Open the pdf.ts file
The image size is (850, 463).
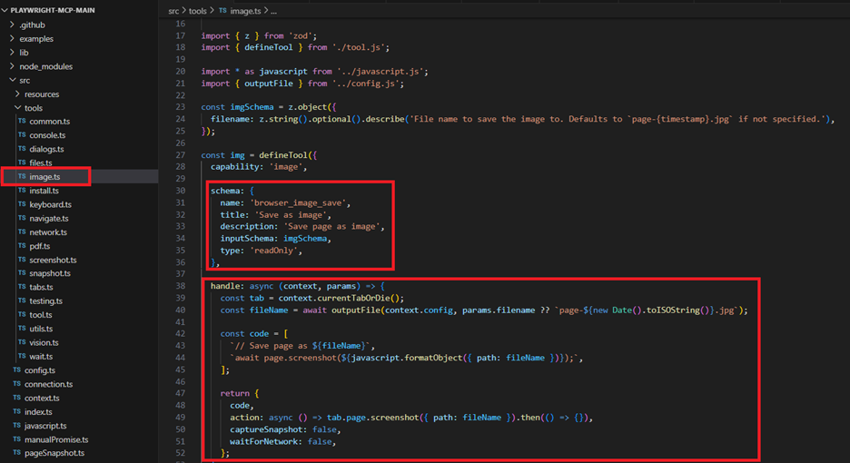pos(39,246)
